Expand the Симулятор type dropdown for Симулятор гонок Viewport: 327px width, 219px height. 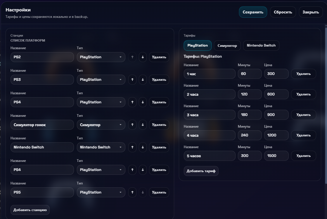[x=101, y=125]
